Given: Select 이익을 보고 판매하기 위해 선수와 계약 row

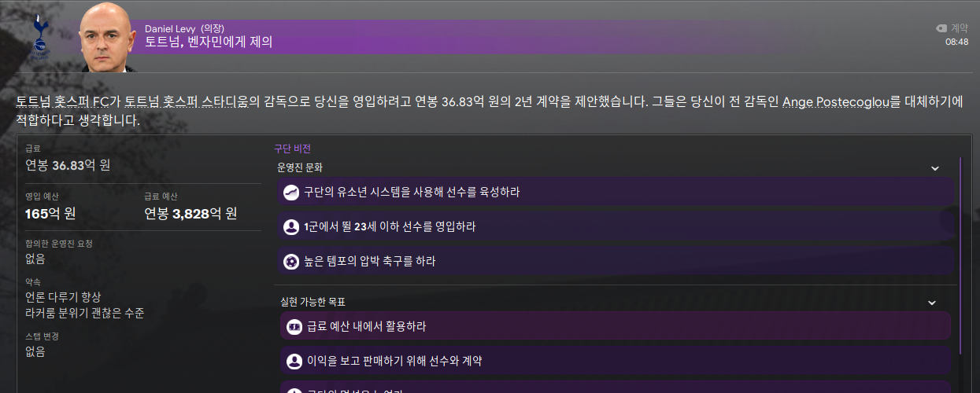Looking at the screenshot, I should (x=616, y=361).
